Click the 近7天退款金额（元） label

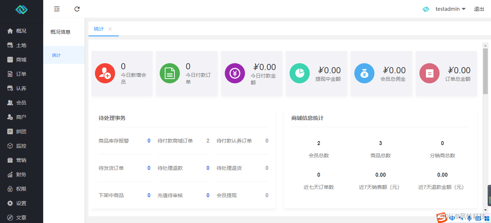tap(442, 187)
